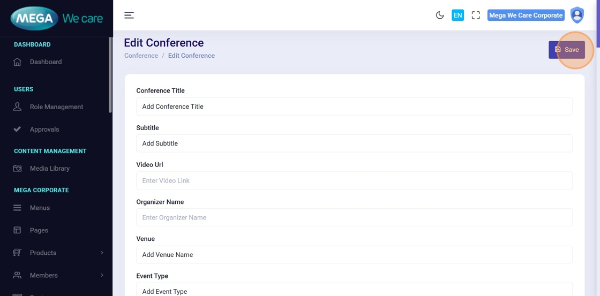This screenshot has width=600, height=296.
Task: Open the EN language selector
Action: pos(457,15)
